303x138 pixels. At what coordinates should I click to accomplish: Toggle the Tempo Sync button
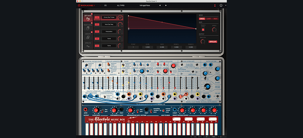click(x=203, y=30)
